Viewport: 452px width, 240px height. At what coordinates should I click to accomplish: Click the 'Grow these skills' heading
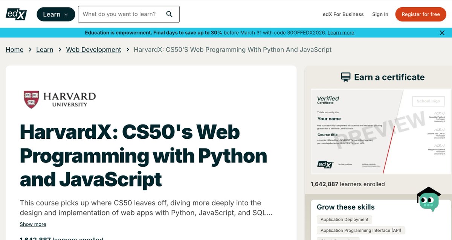346,207
